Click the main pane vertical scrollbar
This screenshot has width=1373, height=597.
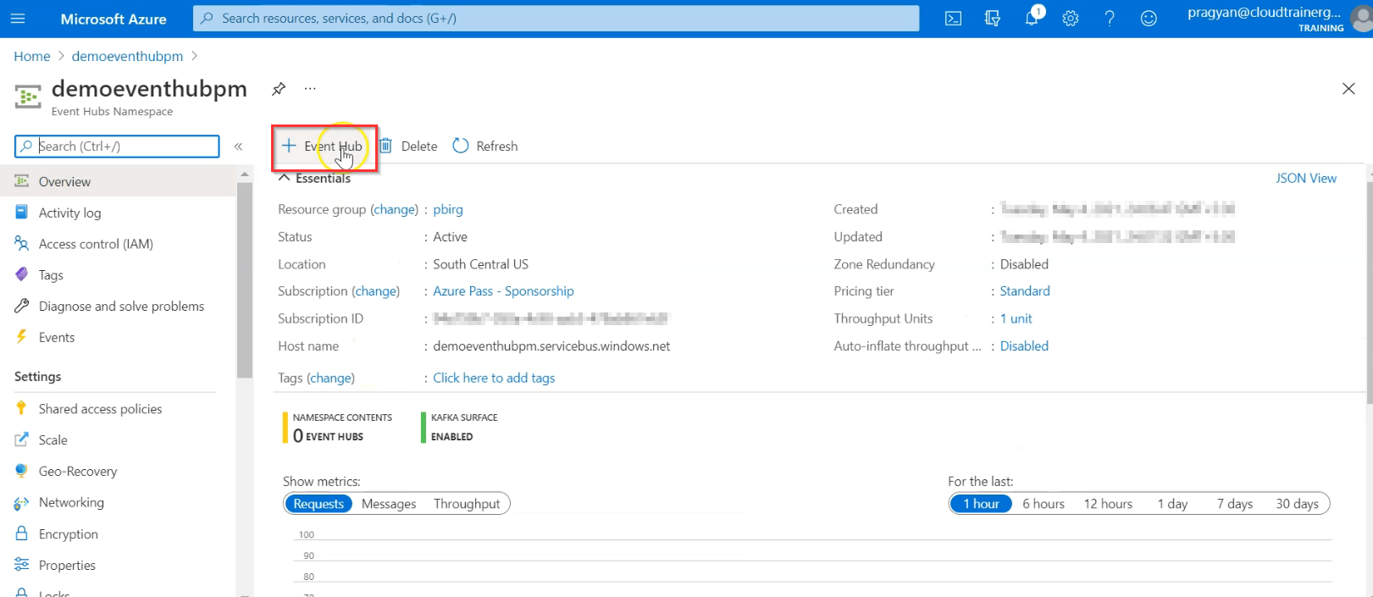[1370, 292]
